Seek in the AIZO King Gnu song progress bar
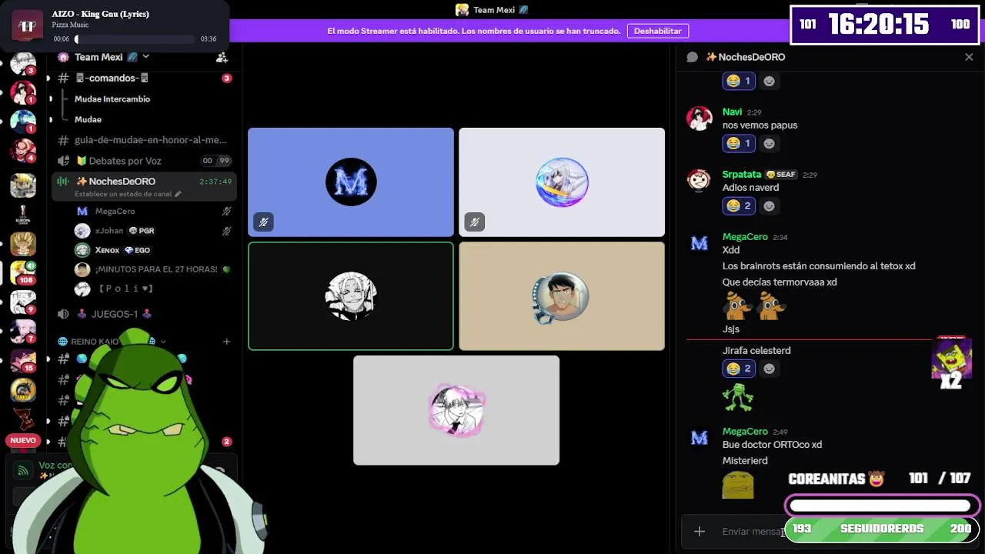The image size is (985, 554). pyautogui.click(x=135, y=38)
